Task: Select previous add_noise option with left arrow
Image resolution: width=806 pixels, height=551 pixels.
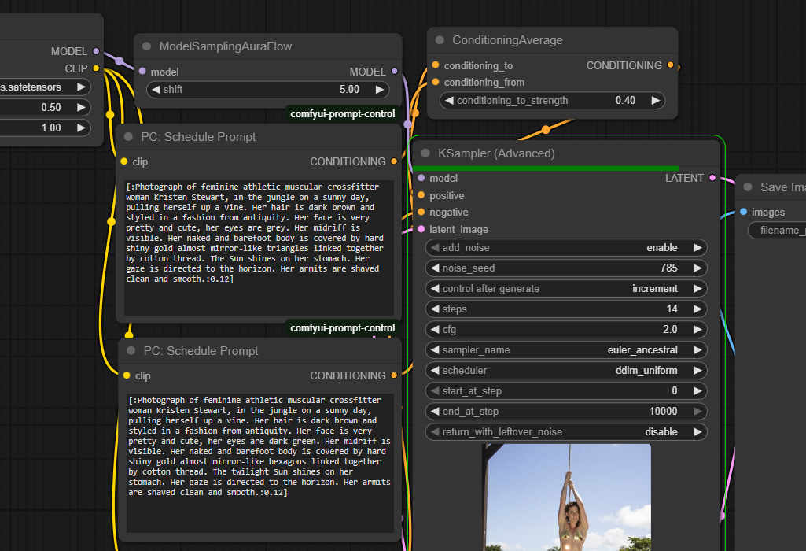Action: point(435,248)
